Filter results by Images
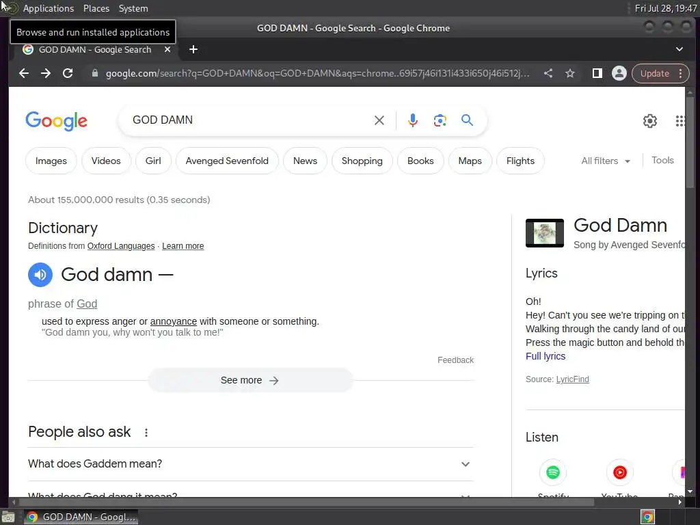Screen dimensions: 700x525 51,161
